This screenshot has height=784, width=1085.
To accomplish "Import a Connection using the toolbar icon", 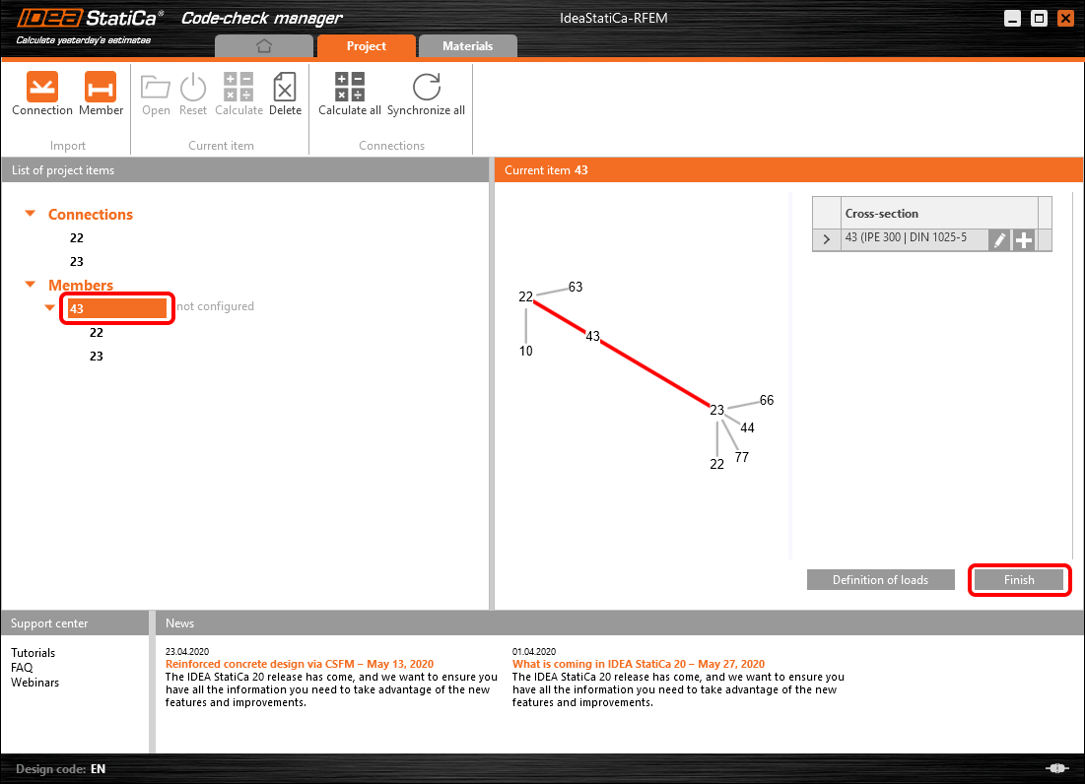I will pos(42,94).
